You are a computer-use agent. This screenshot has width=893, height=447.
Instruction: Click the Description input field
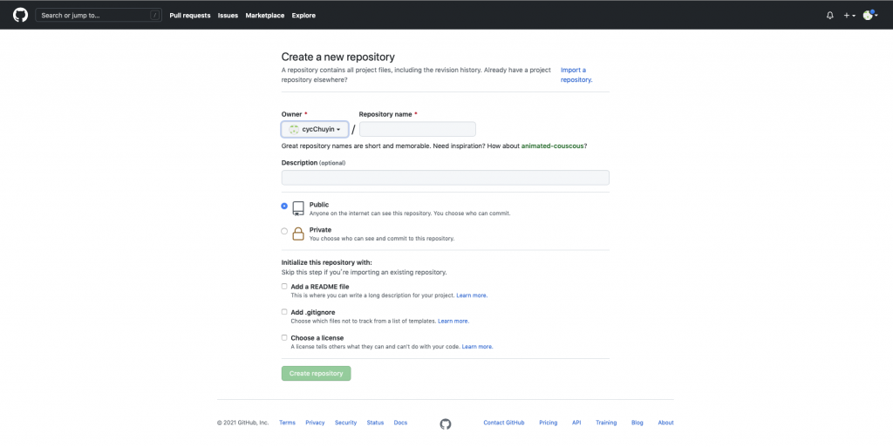coord(446,178)
